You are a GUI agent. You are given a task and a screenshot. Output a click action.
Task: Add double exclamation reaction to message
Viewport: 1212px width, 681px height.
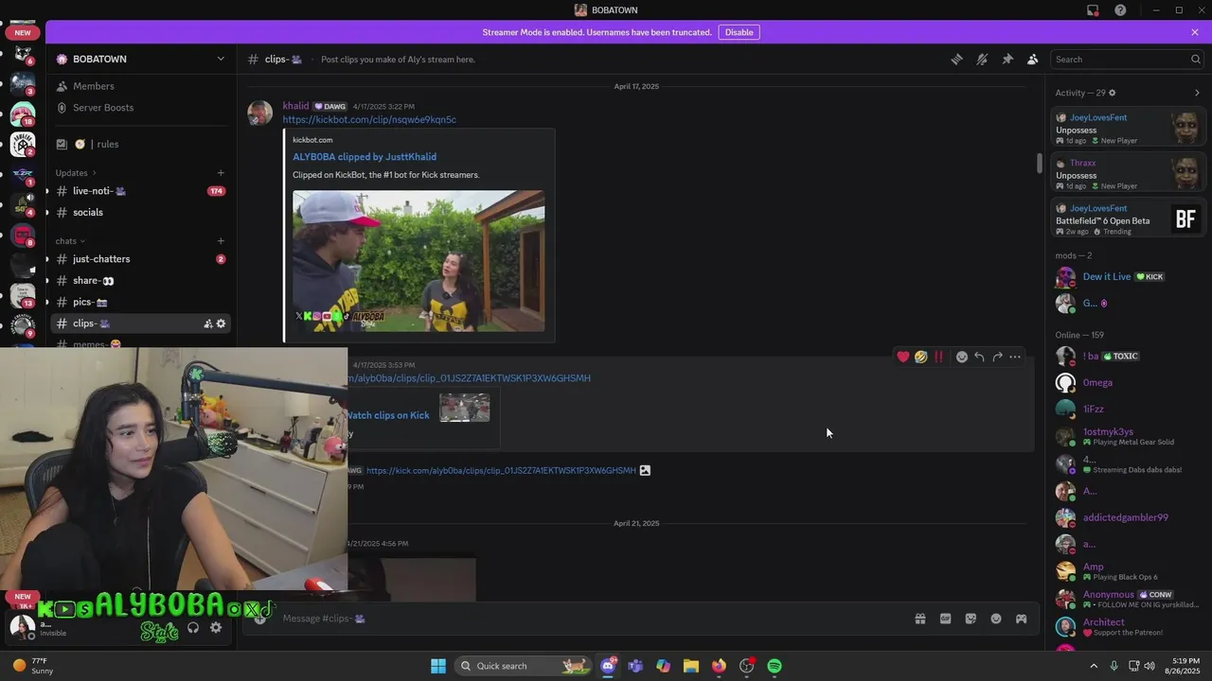point(938,357)
